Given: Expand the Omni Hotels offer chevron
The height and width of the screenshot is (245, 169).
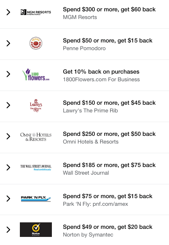Looking at the screenshot, I should (x=8, y=136).
